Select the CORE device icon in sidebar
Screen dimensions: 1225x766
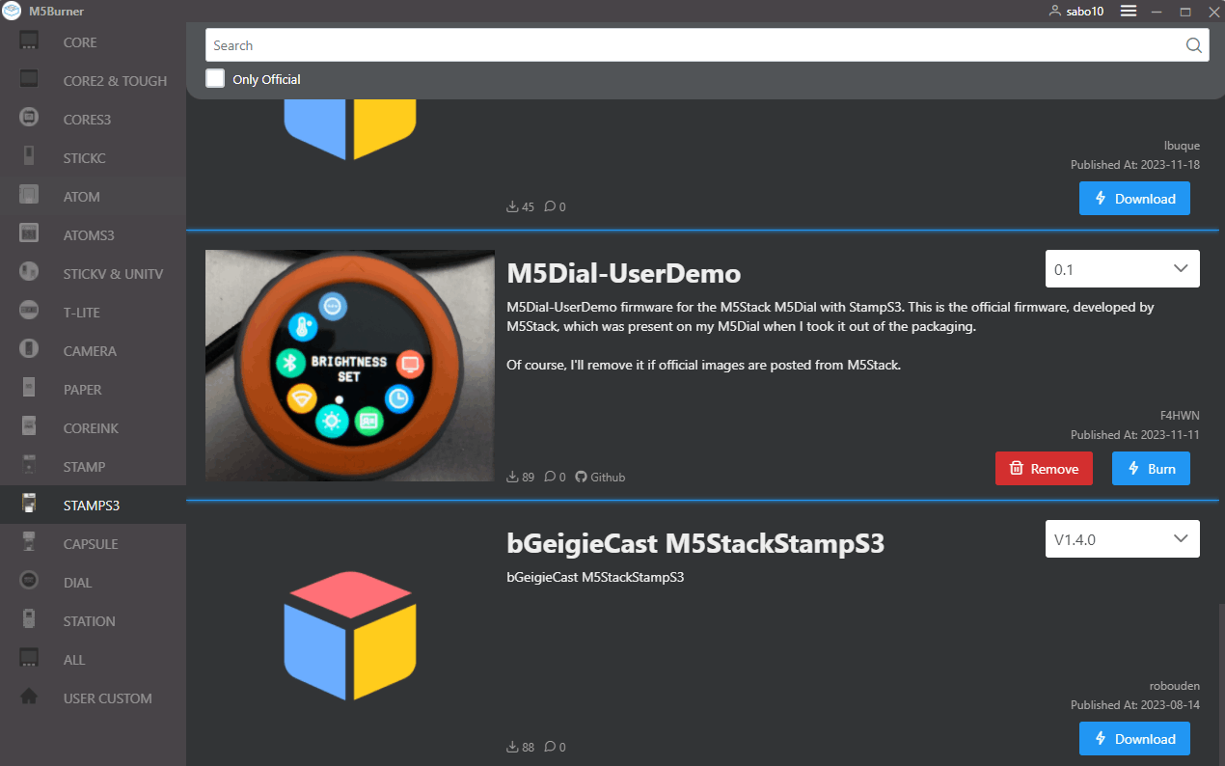[x=29, y=41]
